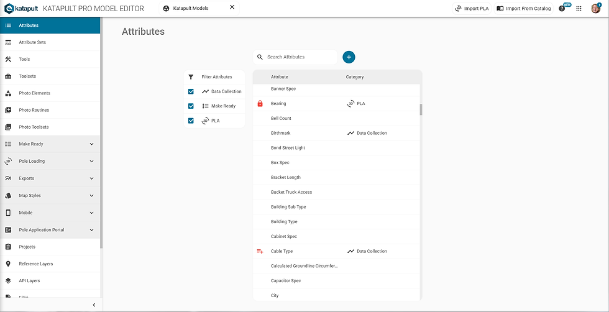This screenshot has height=312, width=609.
Task: Select the Cabinet Spec row
Action: click(337, 237)
